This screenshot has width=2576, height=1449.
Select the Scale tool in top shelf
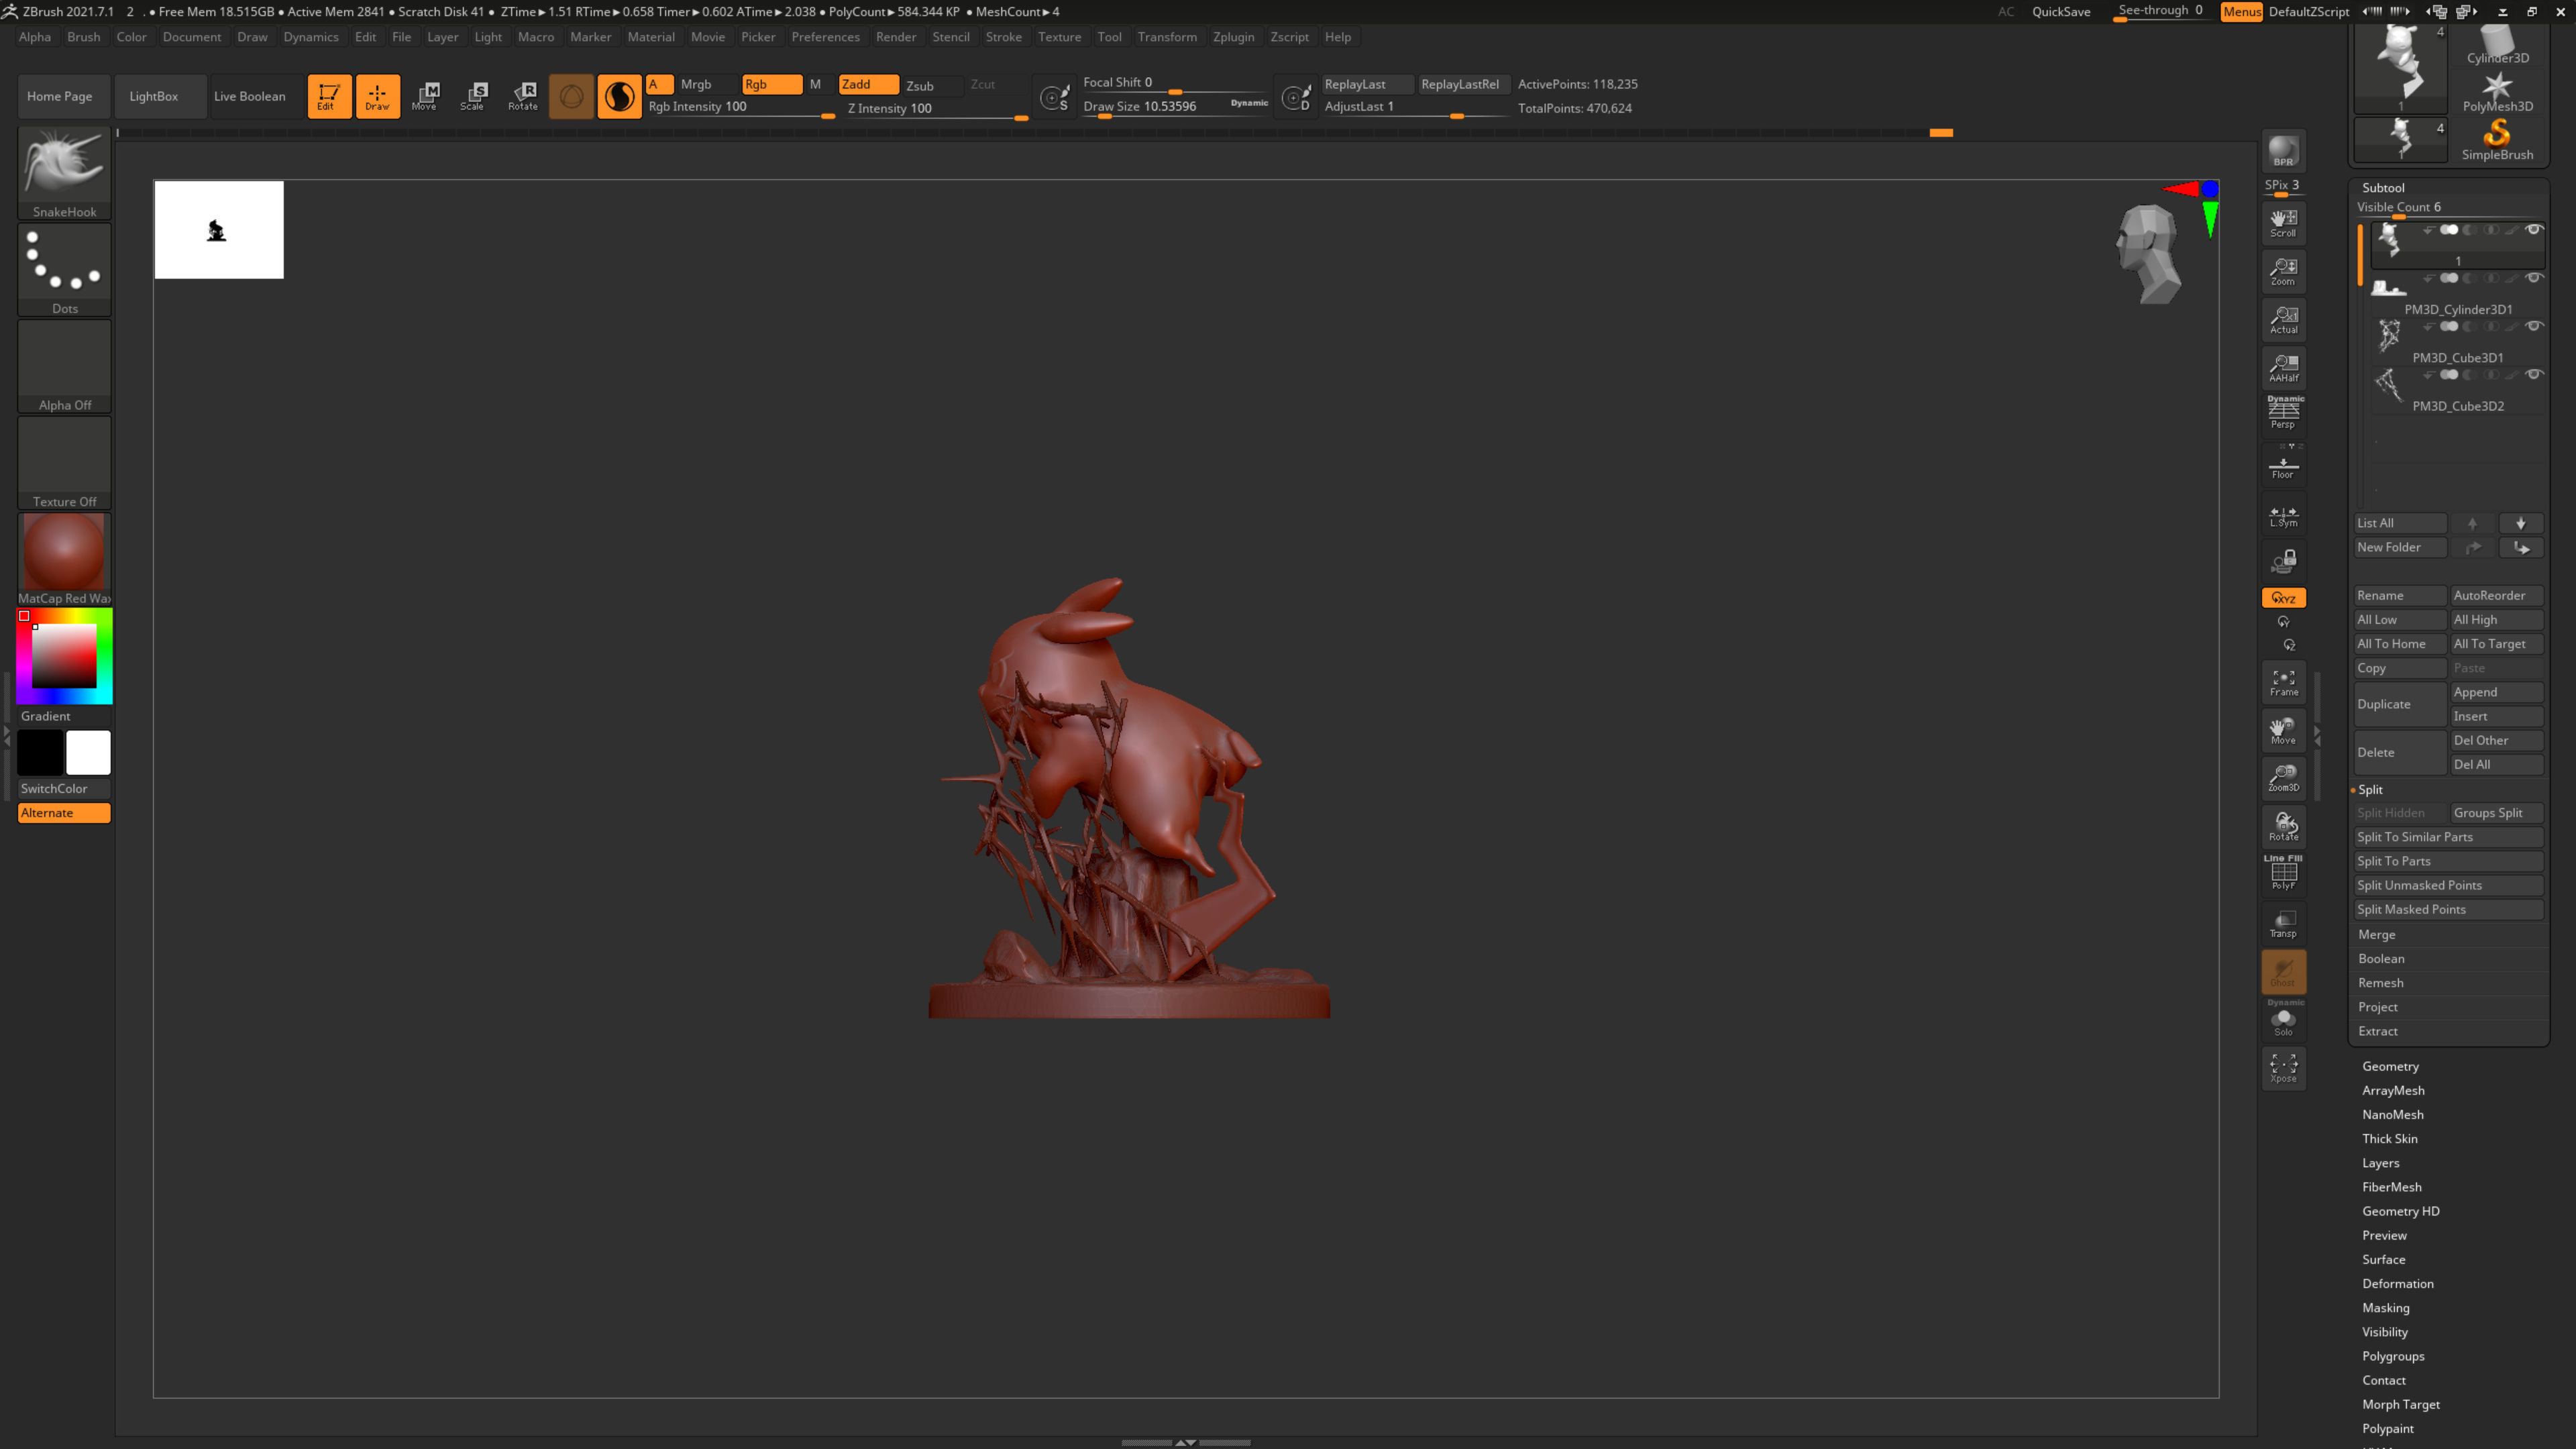(474, 96)
